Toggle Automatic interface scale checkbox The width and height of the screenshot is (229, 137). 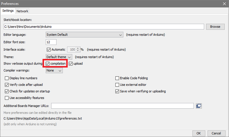(x=48, y=49)
